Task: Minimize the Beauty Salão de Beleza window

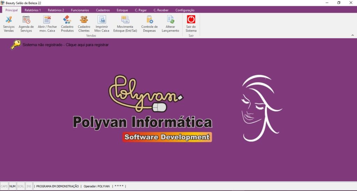Action: tap(327, 3)
